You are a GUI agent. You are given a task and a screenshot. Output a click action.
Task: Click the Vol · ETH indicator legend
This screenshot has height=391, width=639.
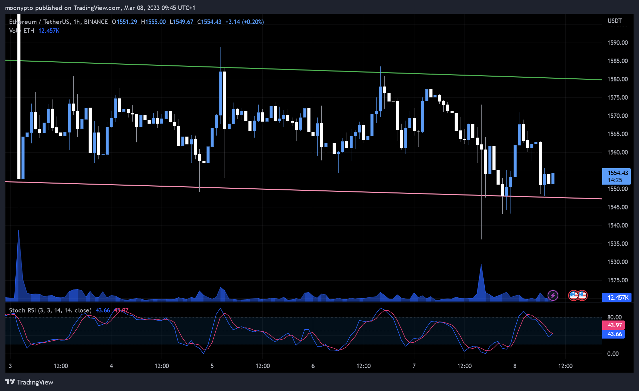(22, 31)
